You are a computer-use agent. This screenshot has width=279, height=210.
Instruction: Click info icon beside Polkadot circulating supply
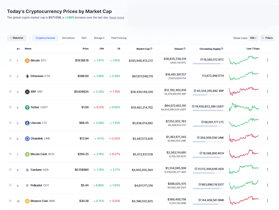coord(200,184)
